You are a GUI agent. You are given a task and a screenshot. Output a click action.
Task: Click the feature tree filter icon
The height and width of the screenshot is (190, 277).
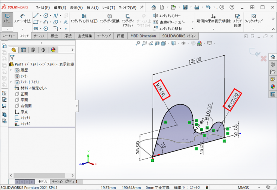pos(12,57)
